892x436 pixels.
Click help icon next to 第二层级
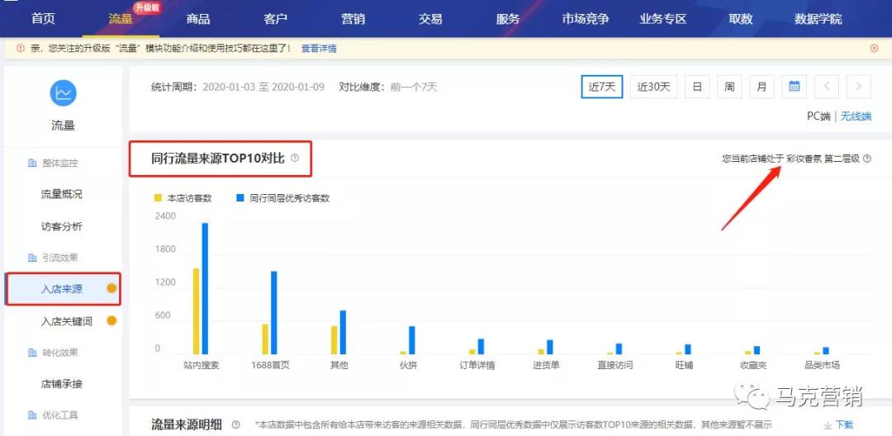866,159
